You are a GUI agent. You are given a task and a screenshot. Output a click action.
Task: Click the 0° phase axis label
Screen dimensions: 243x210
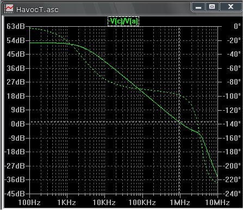pyautogui.click(x=237, y=26)
